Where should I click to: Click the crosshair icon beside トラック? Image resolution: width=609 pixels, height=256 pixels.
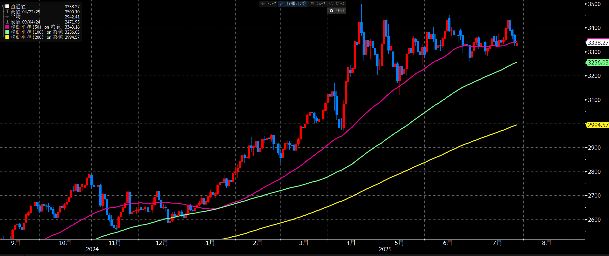(x=263, y=3)
